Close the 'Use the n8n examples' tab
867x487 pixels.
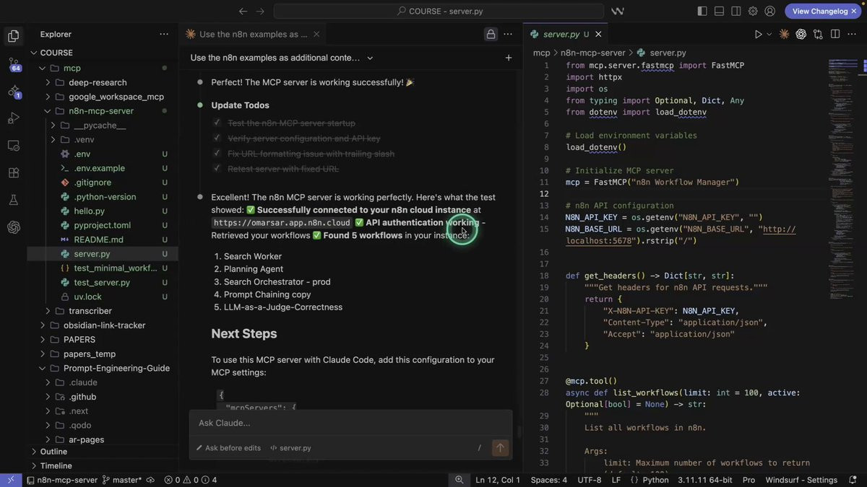tap(317, 34)
